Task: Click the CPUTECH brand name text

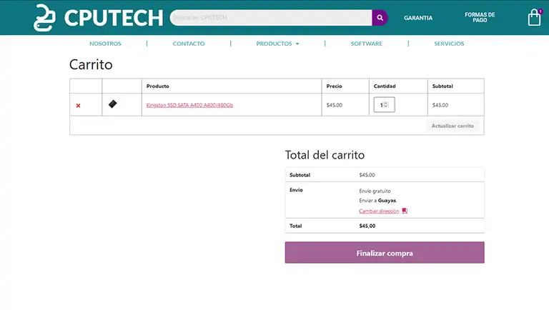Action: click(113, 18)
